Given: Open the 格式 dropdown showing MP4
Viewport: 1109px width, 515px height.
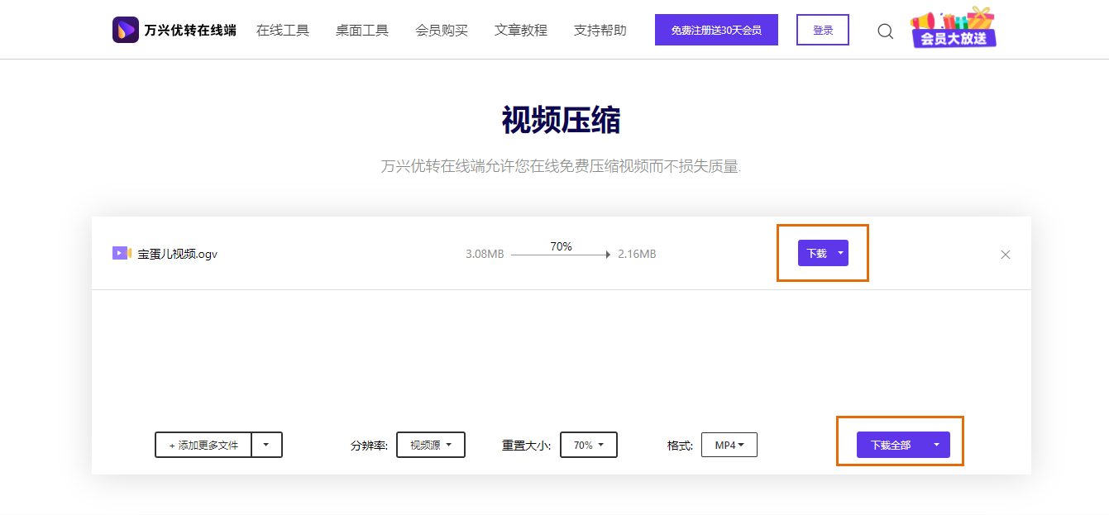Looking at the screenshot, I should (729, 445).
